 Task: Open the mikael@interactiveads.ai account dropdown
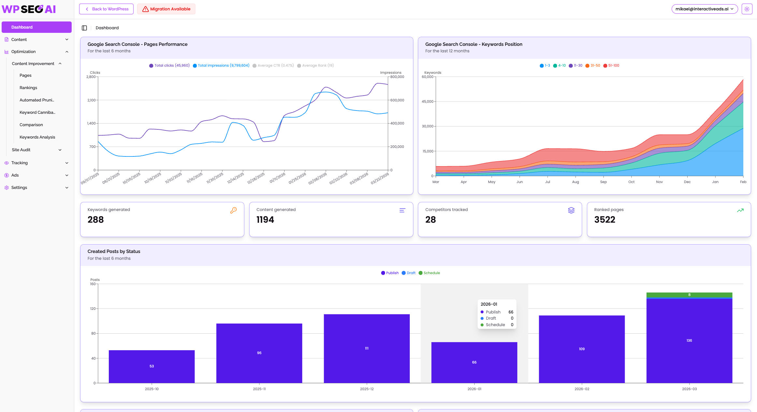[x=705, y=9]
